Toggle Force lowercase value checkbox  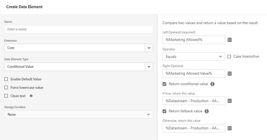(x=6, y=88)
